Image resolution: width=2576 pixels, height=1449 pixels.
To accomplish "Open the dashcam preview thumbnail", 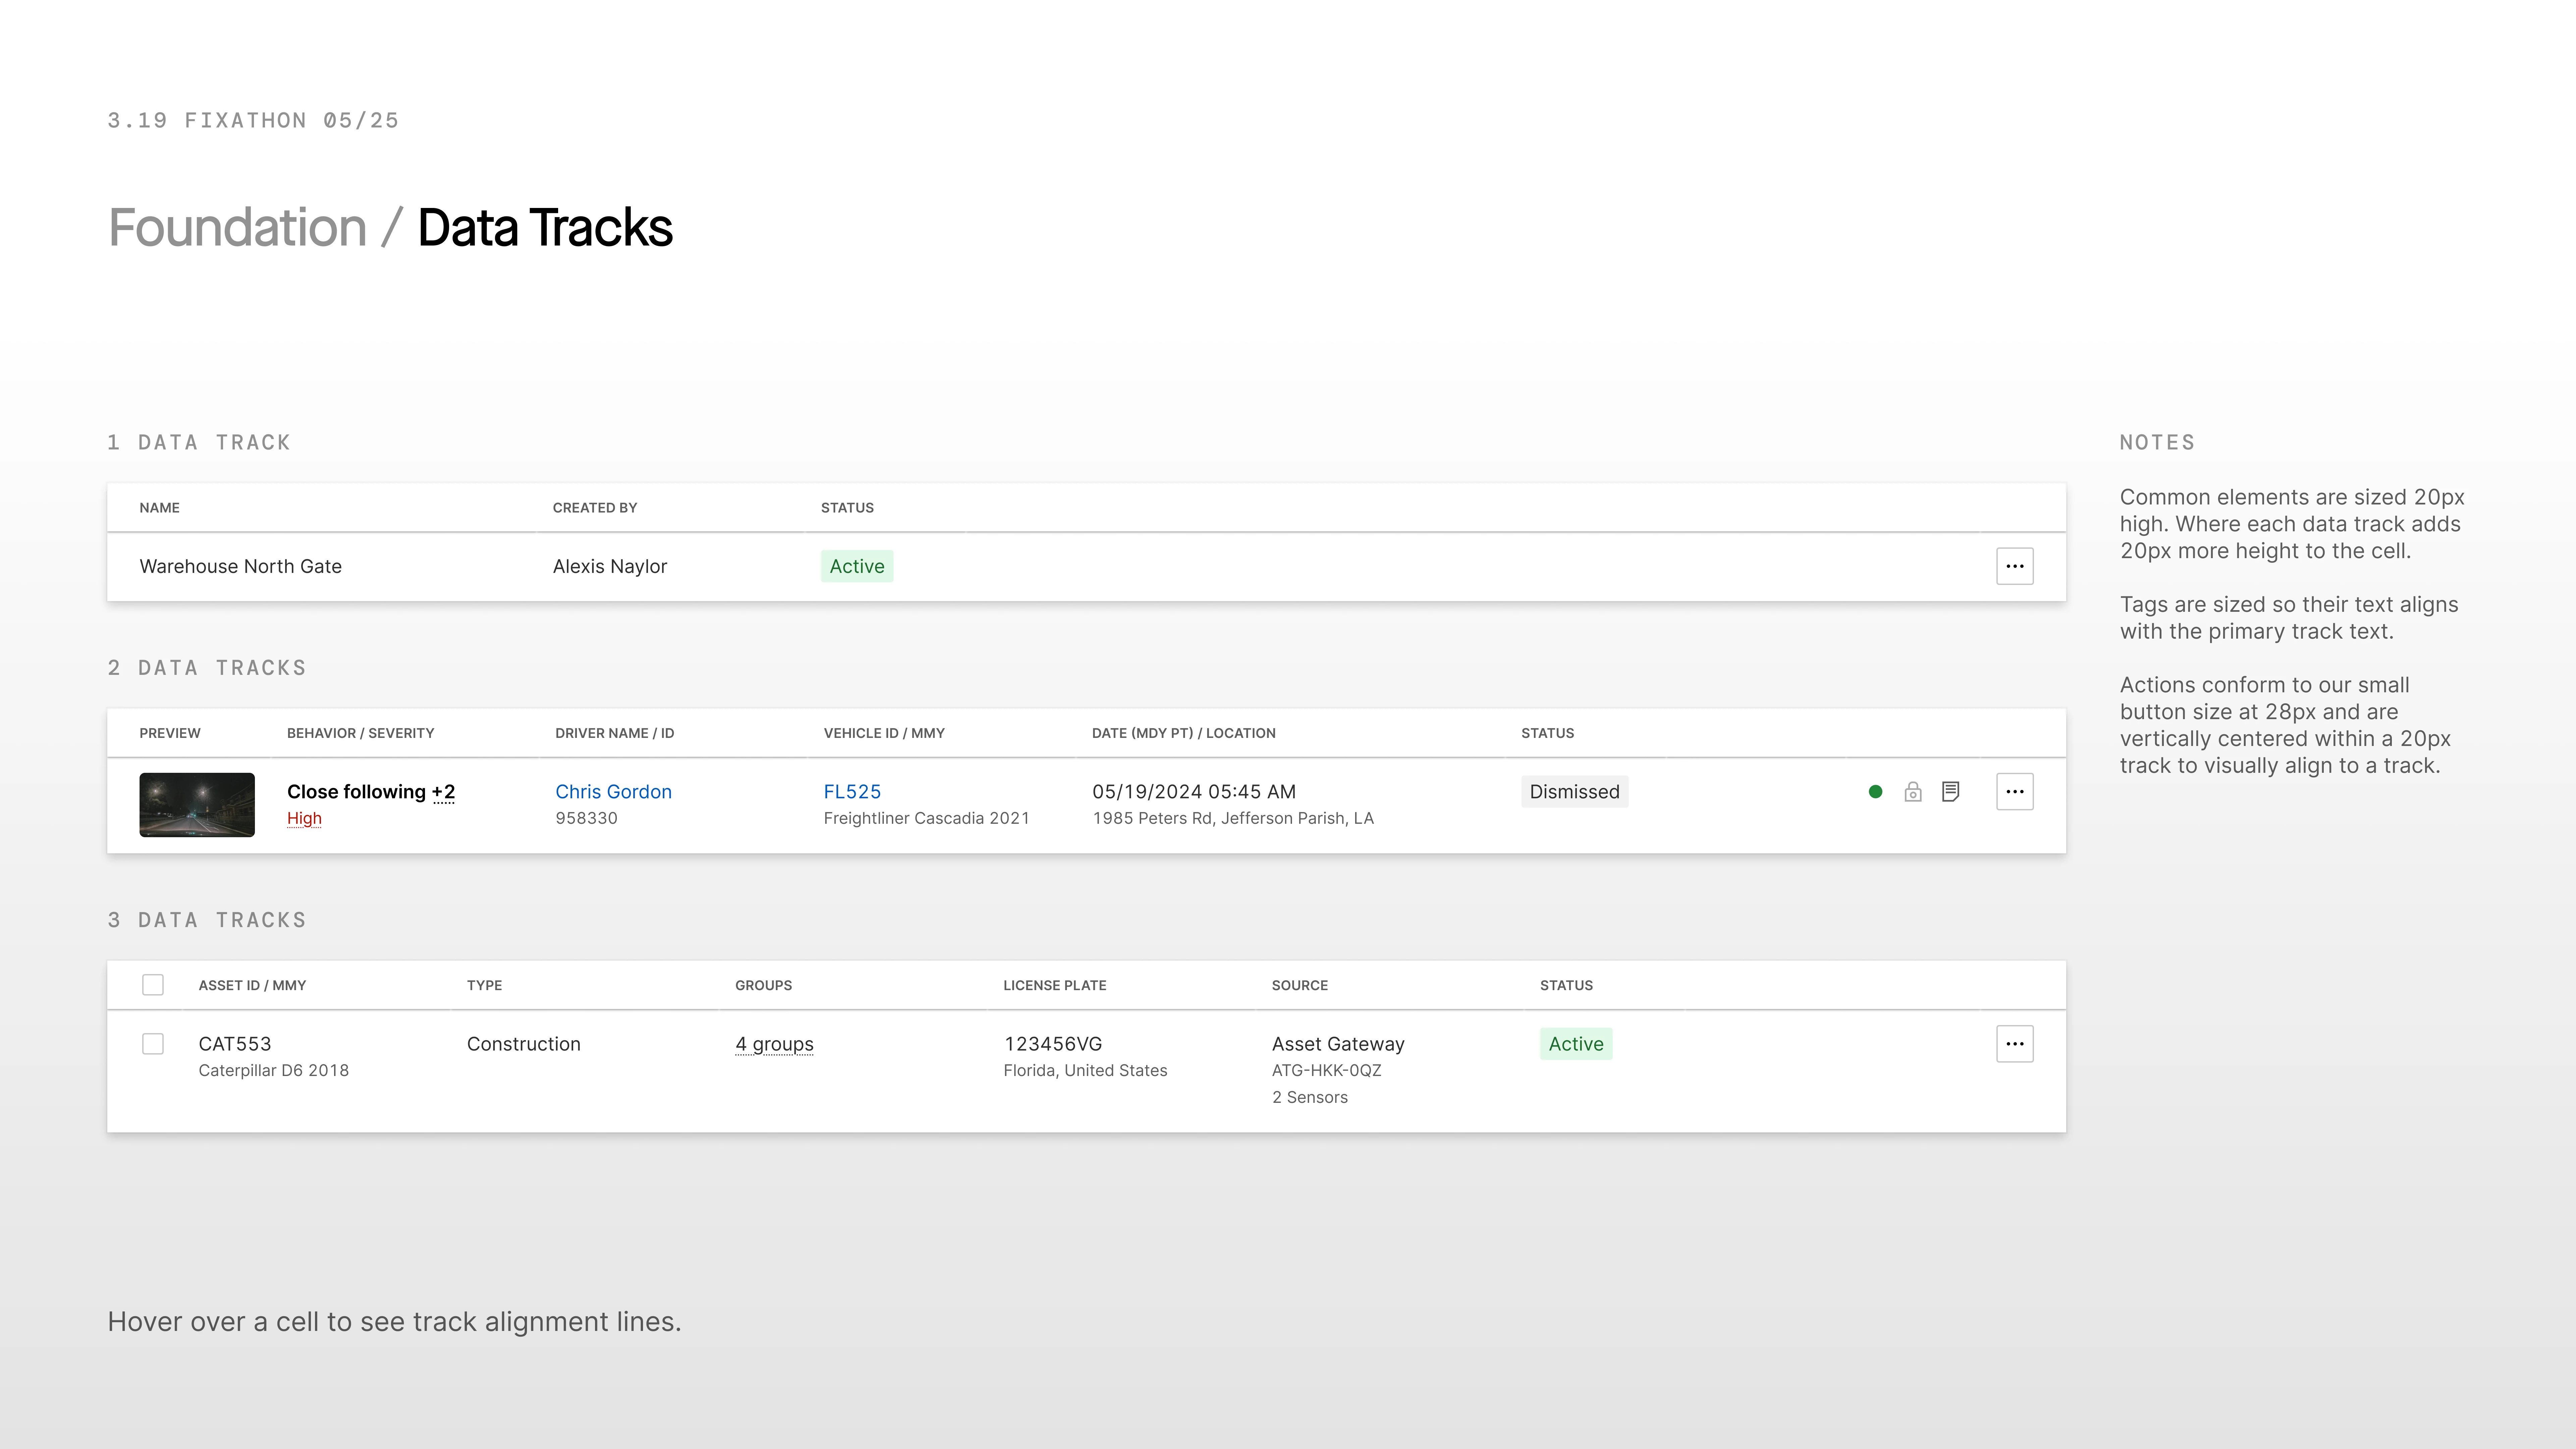I will pyautogui.click(x=197, y=804).
